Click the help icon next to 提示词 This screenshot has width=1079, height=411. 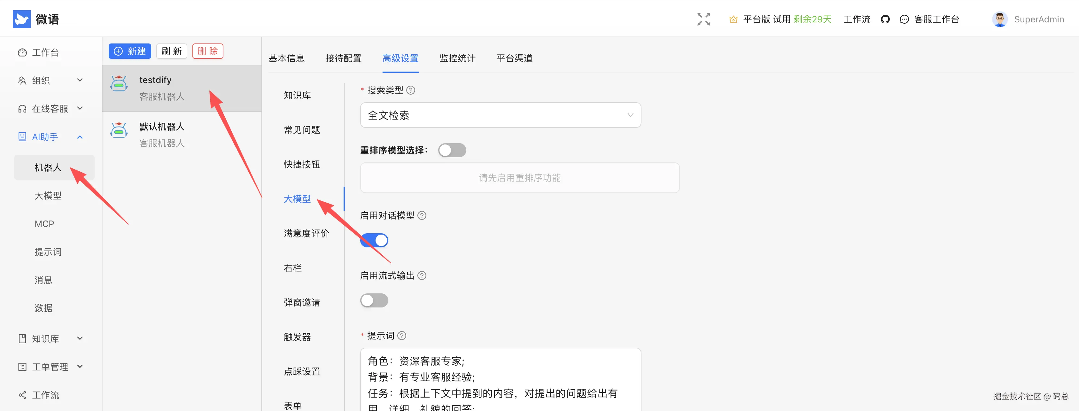(x=402, y=336)
